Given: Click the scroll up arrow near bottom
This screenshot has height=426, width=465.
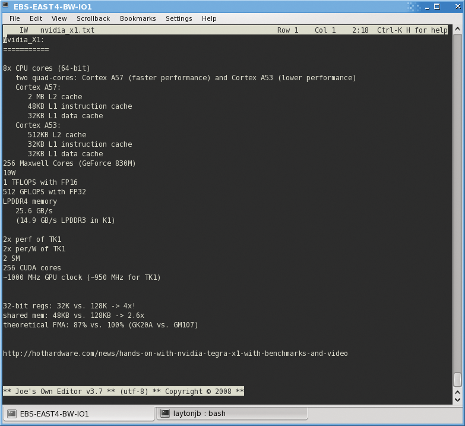Looking at the screenshot, I should point(457,392).
